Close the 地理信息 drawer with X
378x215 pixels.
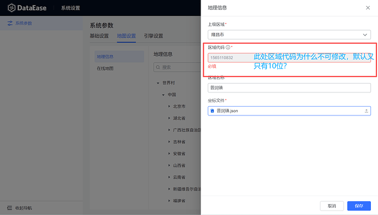click(x=368, y=8)
